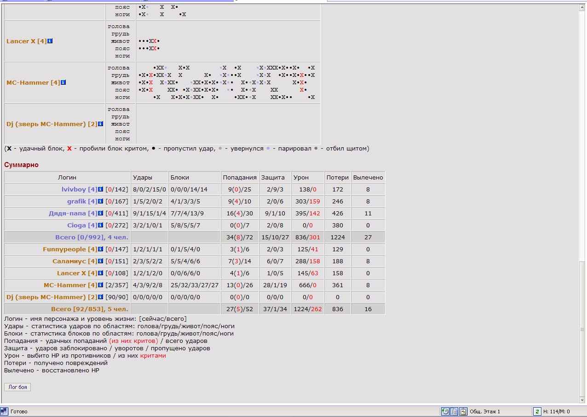Open info icon next to Lancer X in upper table
The width and height of the screenshot is (587, 417).
[x=50, y=41]
